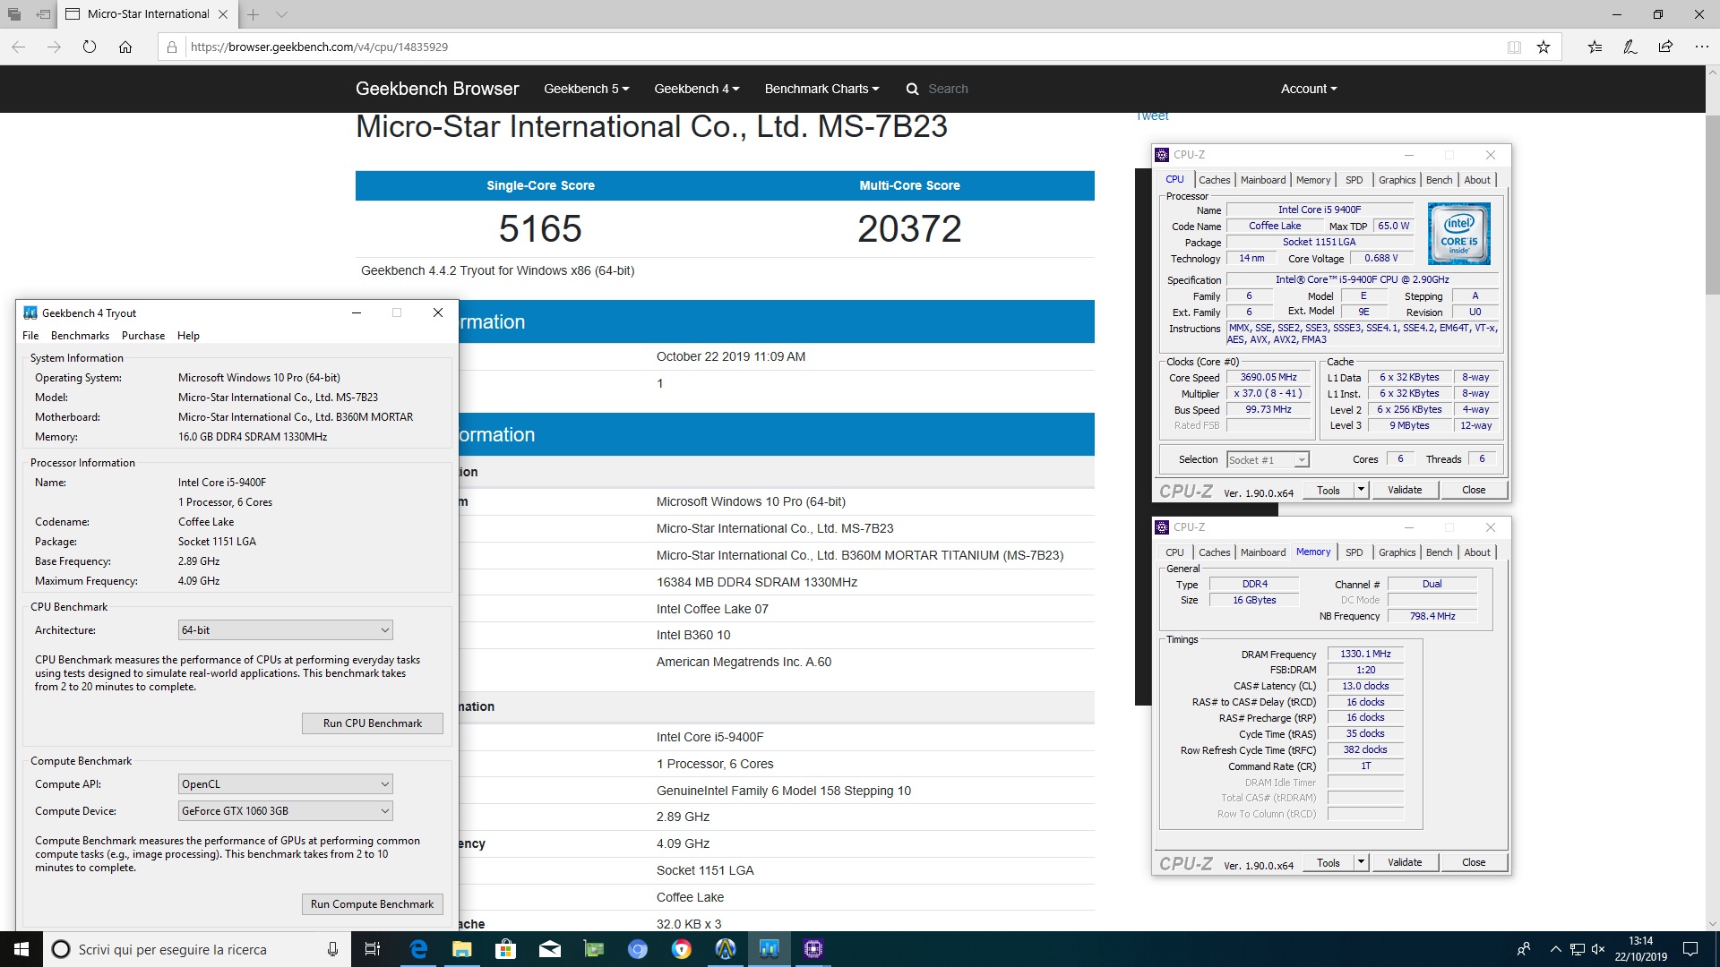Open the Mail app from the taskbar
The width and height of the screenshot is (1720, 967).
tap(549, 949)
